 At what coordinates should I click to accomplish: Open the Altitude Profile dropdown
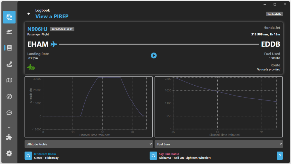coord(88,144)
